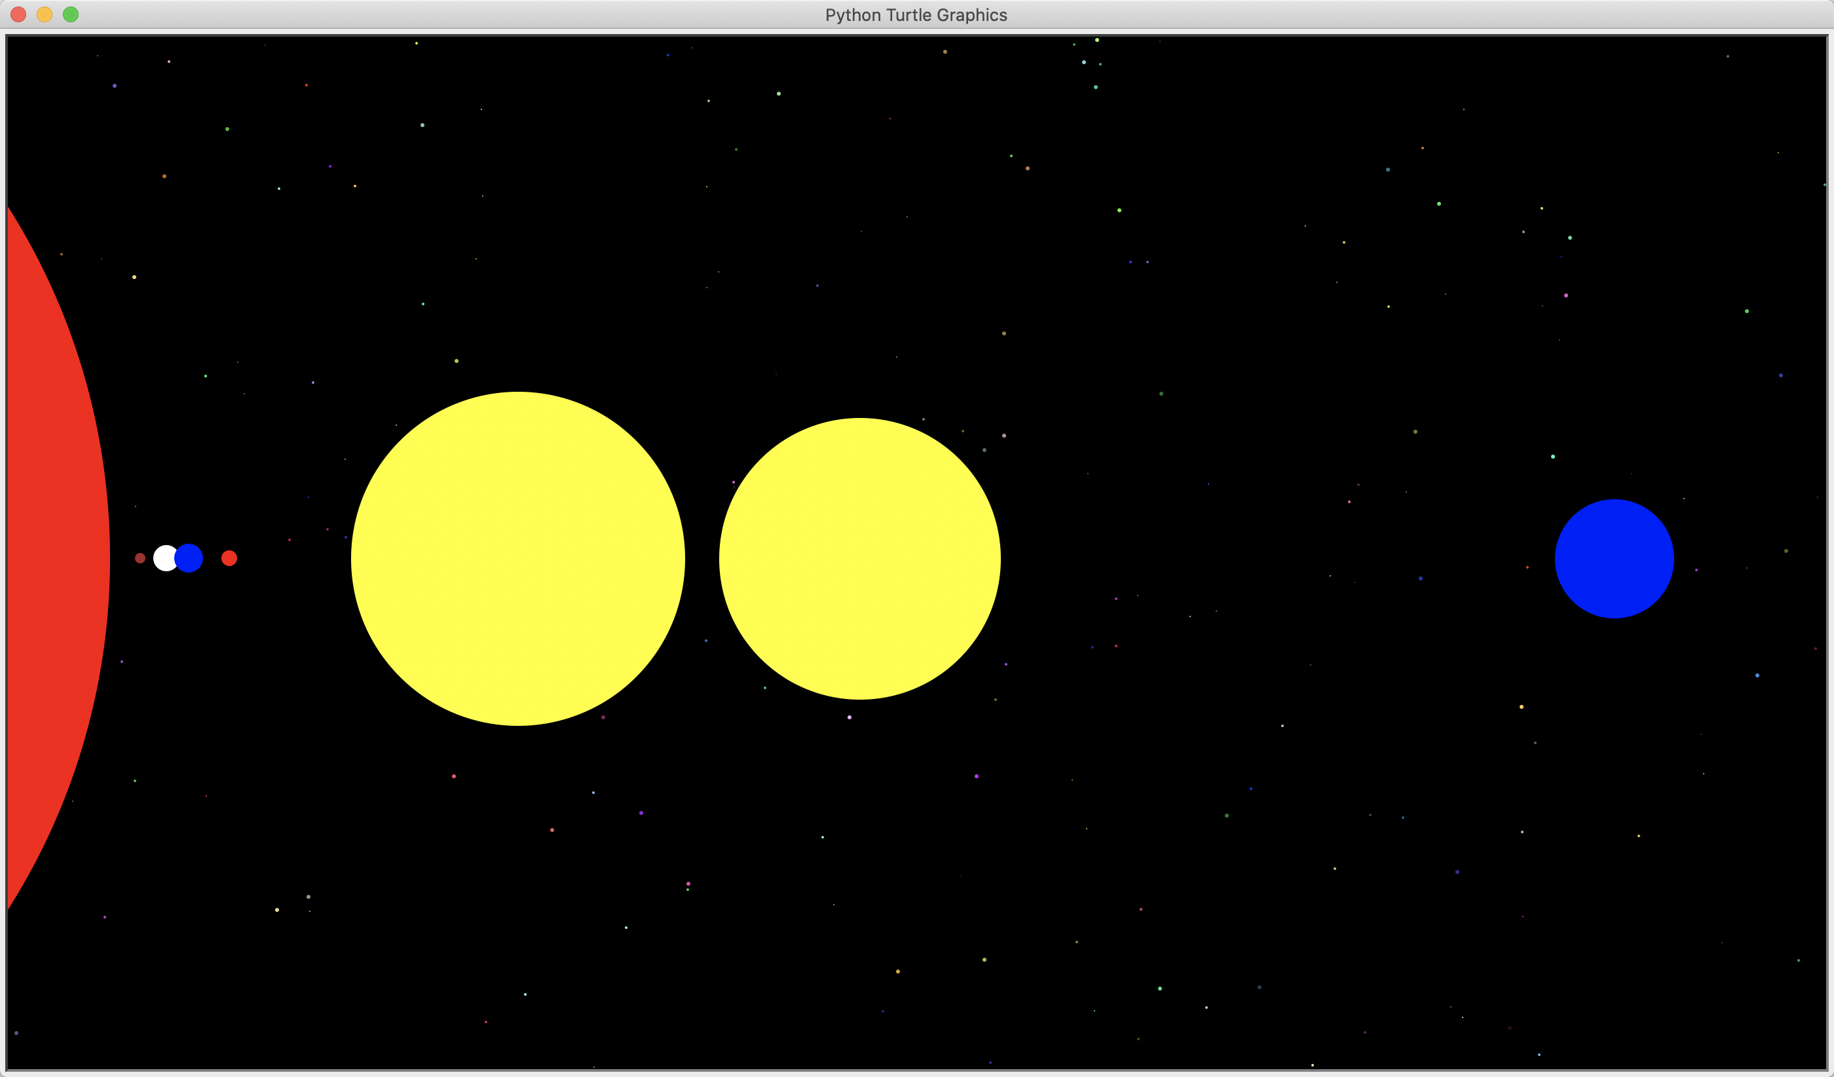This screenshot has height=1077, width=1834.
Task: Click the smaller yellow planet on the right
Action: coord(859,558)
